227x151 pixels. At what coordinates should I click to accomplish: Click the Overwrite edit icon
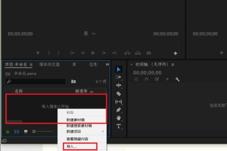click(138, 53)
